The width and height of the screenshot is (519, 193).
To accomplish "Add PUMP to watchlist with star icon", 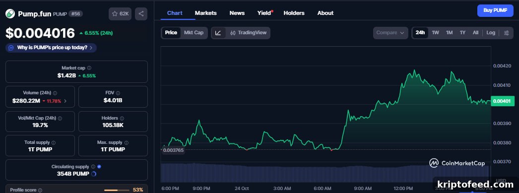I will [x=115, y=13].
